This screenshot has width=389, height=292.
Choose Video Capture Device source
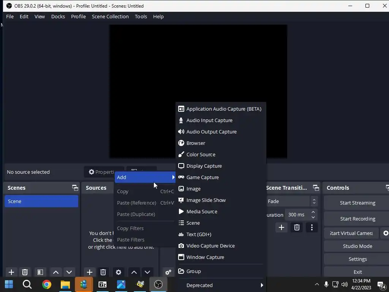(221, 246)
